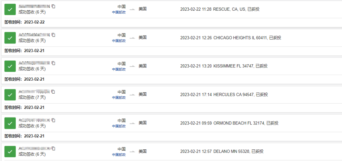Copy tracking number of the Delano MN shipment
Viewport: 342px width, 161px height.
coord(54,149)
